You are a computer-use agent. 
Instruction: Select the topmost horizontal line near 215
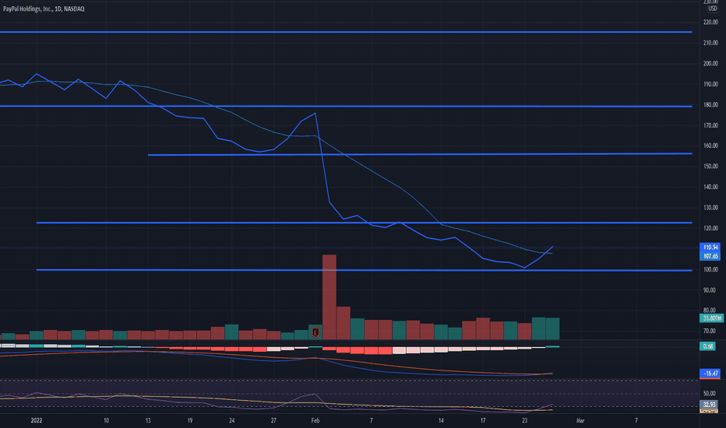pos(346,32)
